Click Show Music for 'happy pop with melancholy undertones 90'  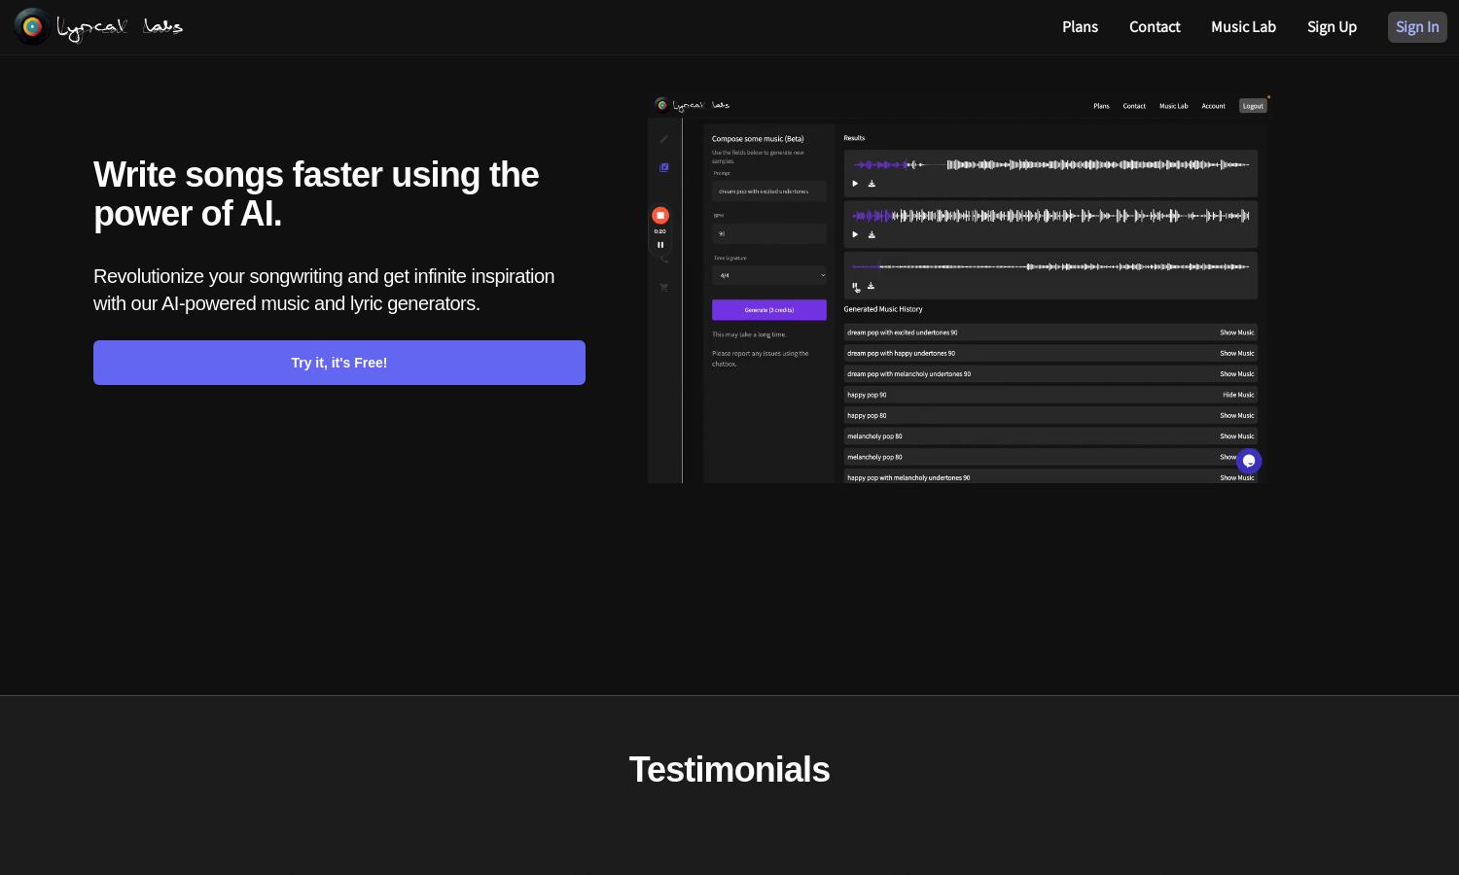tap(1237, 477)
